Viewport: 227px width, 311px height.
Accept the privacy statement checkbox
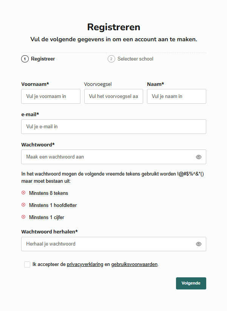click(x=27, y=264)
